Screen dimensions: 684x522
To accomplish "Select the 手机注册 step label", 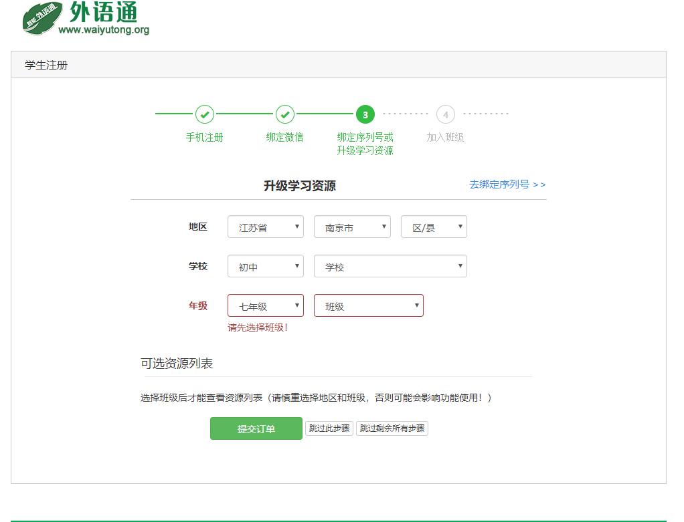I will click(205, 137).
